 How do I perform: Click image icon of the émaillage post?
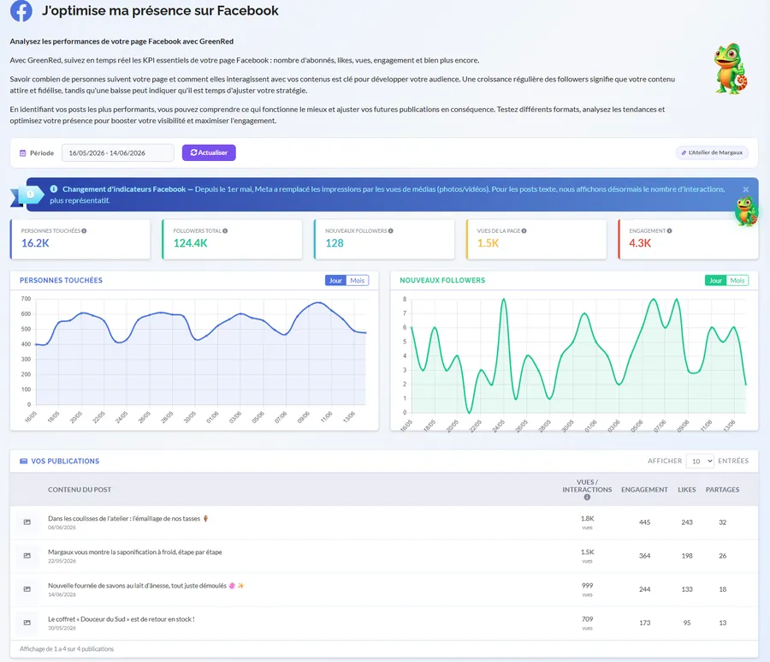point(27,522)
